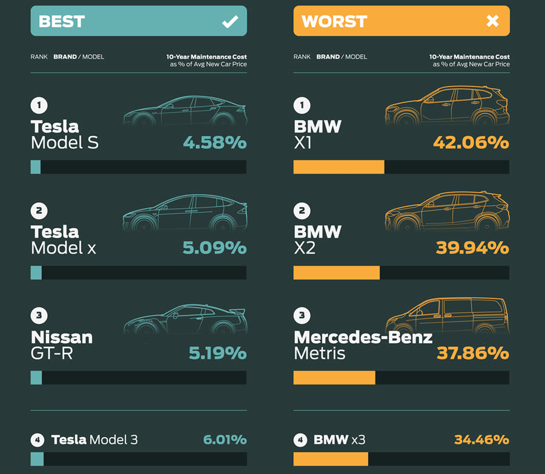Image resolution: width=545 pixels, height=474 pixels.
Task: Click the Nissan GT-R name text
Action: [61, 345]
